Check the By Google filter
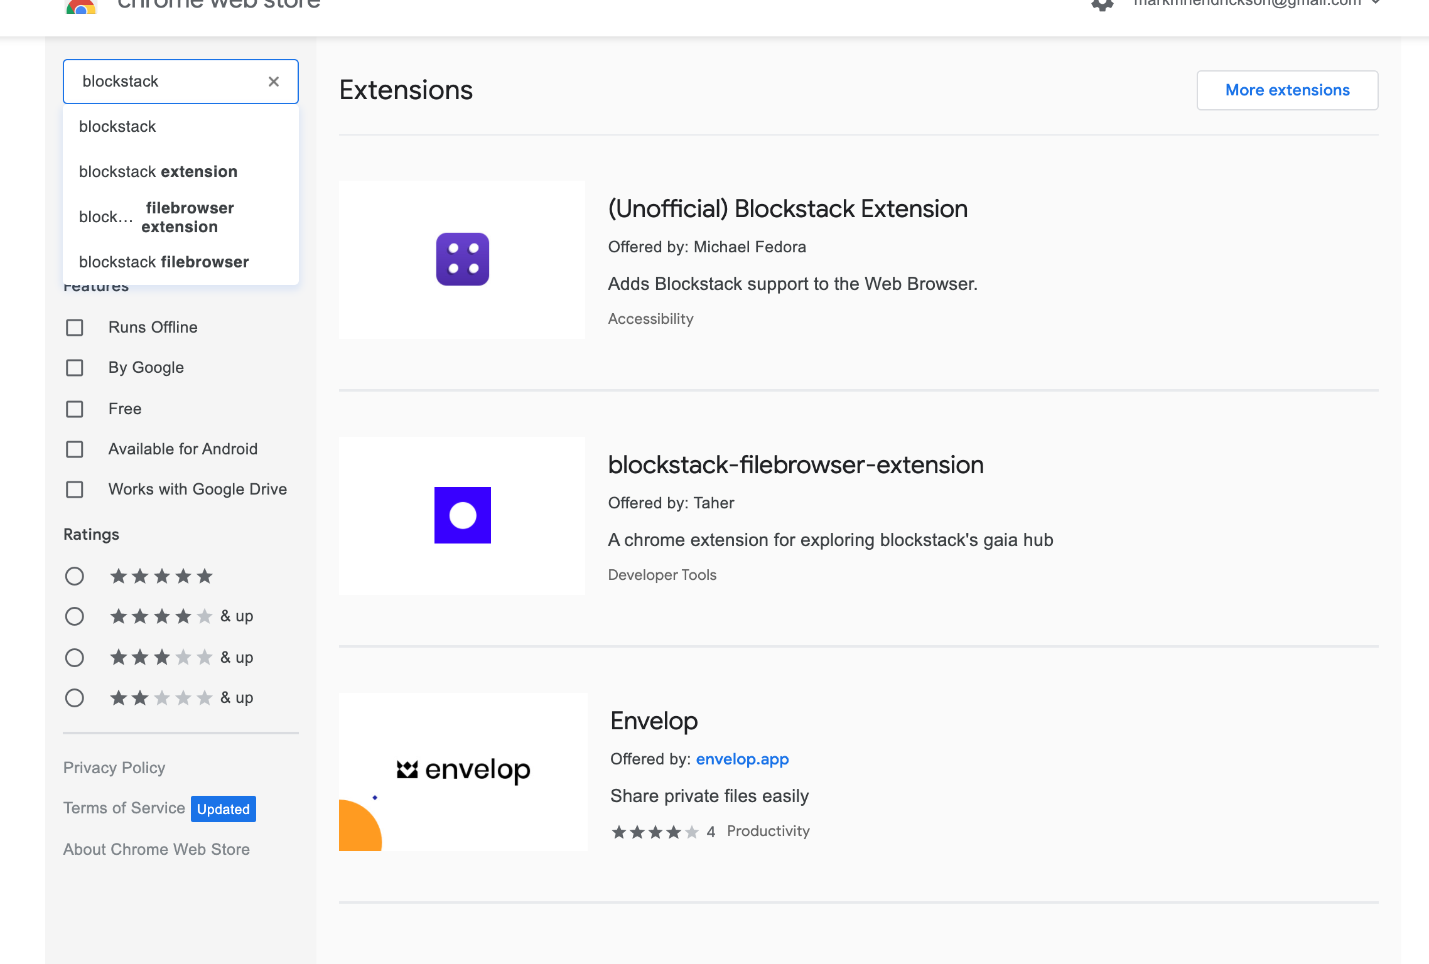The image size is (1429, 964). (74, 368)
